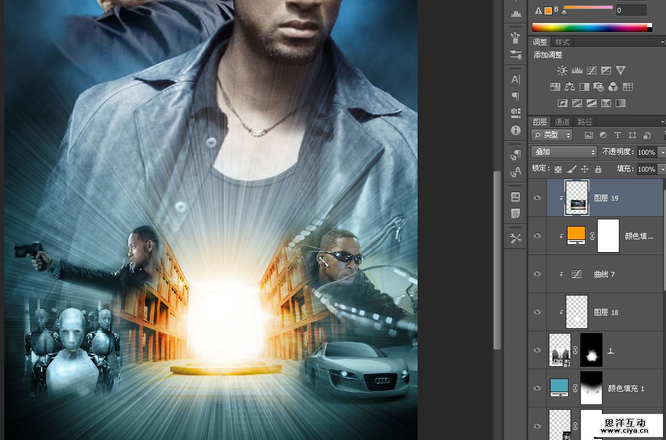
Task: Filter layers by text type
Action: [618, 135]
